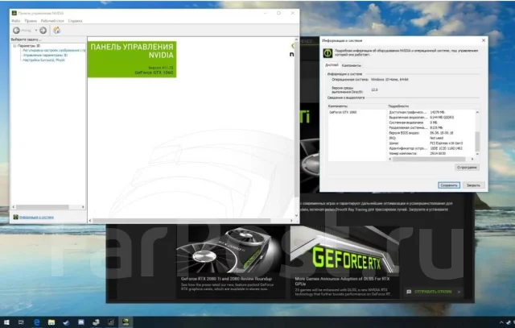Screen dimensions: 515x328
Task: Switch to the Компоненты tab
Action: [351, 65]
